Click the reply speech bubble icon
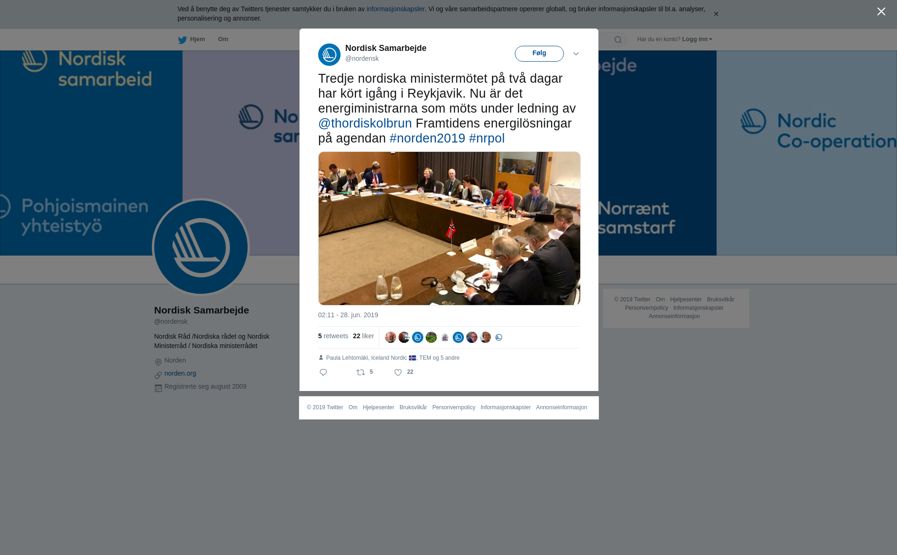This screenshot has width=897, height=555. click(x=323, y=372)
